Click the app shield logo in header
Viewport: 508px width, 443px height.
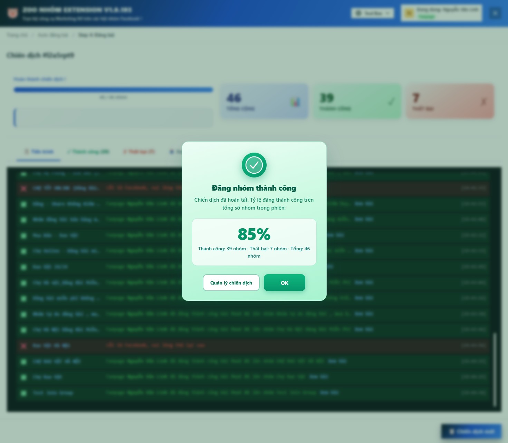pos(13,13)
